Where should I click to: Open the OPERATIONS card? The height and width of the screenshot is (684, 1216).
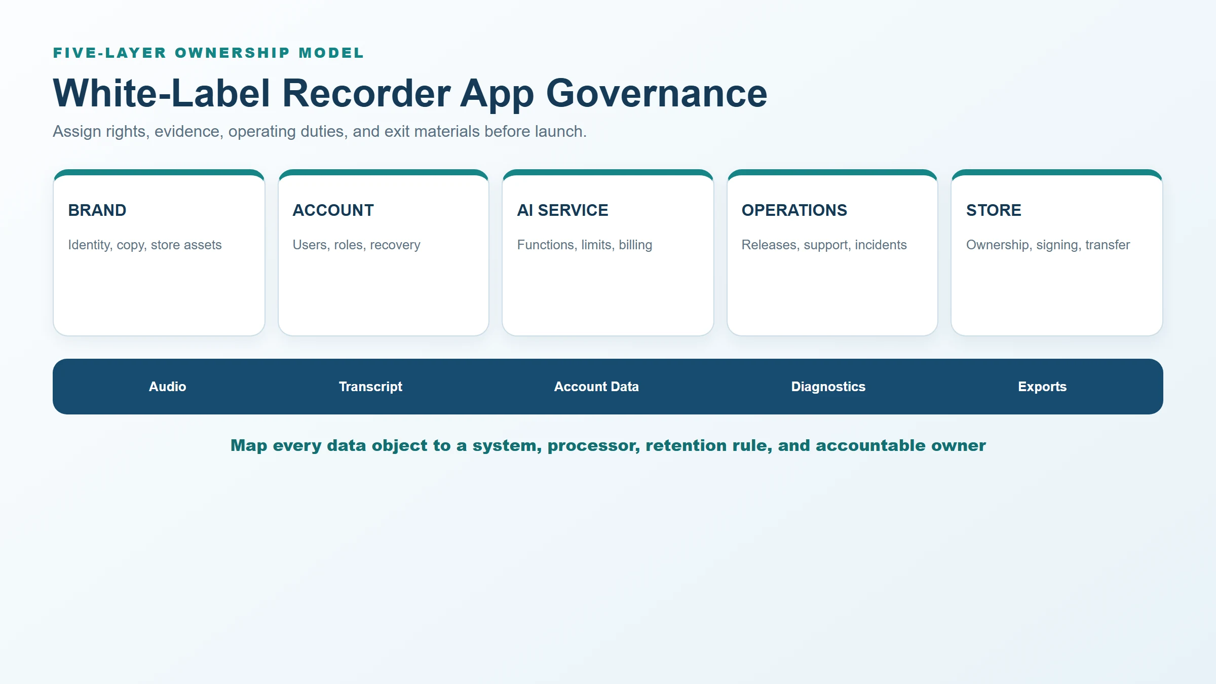(x=832, y=252)
